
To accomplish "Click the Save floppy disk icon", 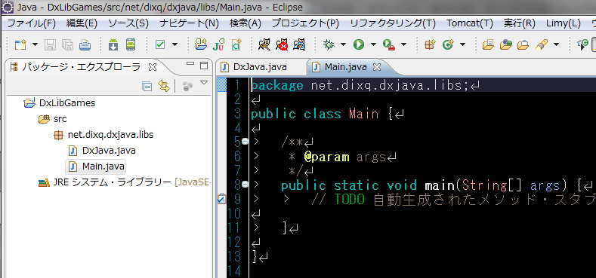I will click(50, 44).
